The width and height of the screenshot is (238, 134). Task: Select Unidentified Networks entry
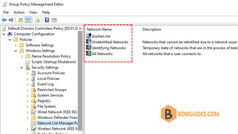pyautogui.click(x=110, y=42)
